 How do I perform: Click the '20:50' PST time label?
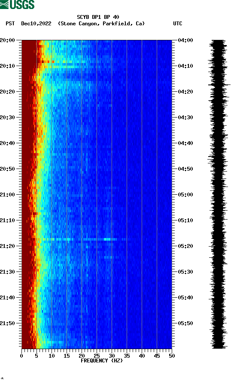click(x=7, y=169)
